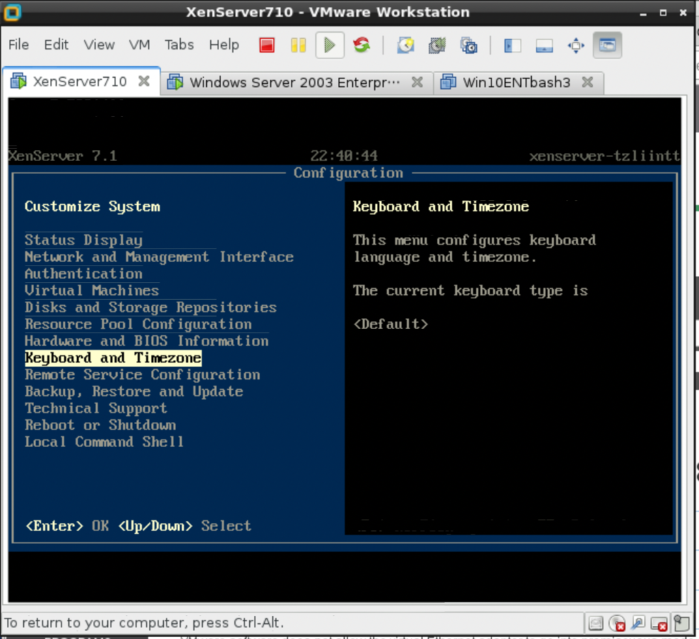This screenshot has height=639, width=699.
Task: Open the Snapshot Manager icon
Action: pyautogui.click(x=468, y=46)
